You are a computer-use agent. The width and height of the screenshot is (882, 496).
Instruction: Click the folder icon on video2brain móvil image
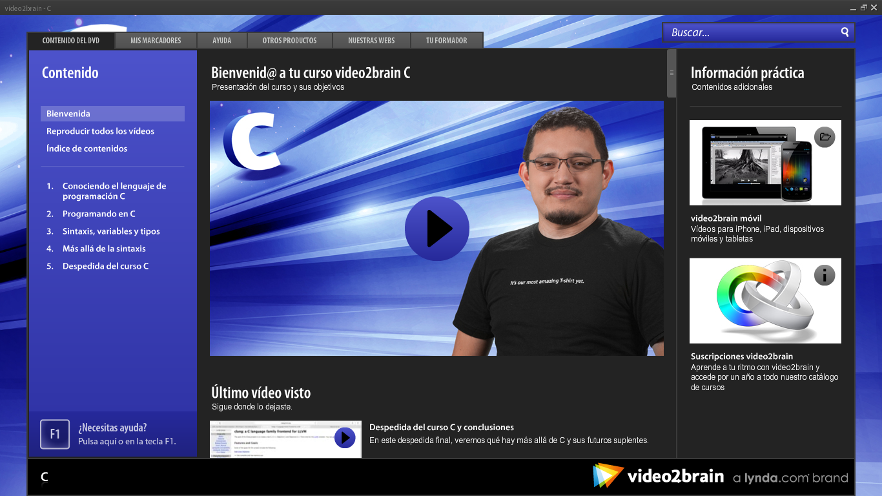[825, 136]
